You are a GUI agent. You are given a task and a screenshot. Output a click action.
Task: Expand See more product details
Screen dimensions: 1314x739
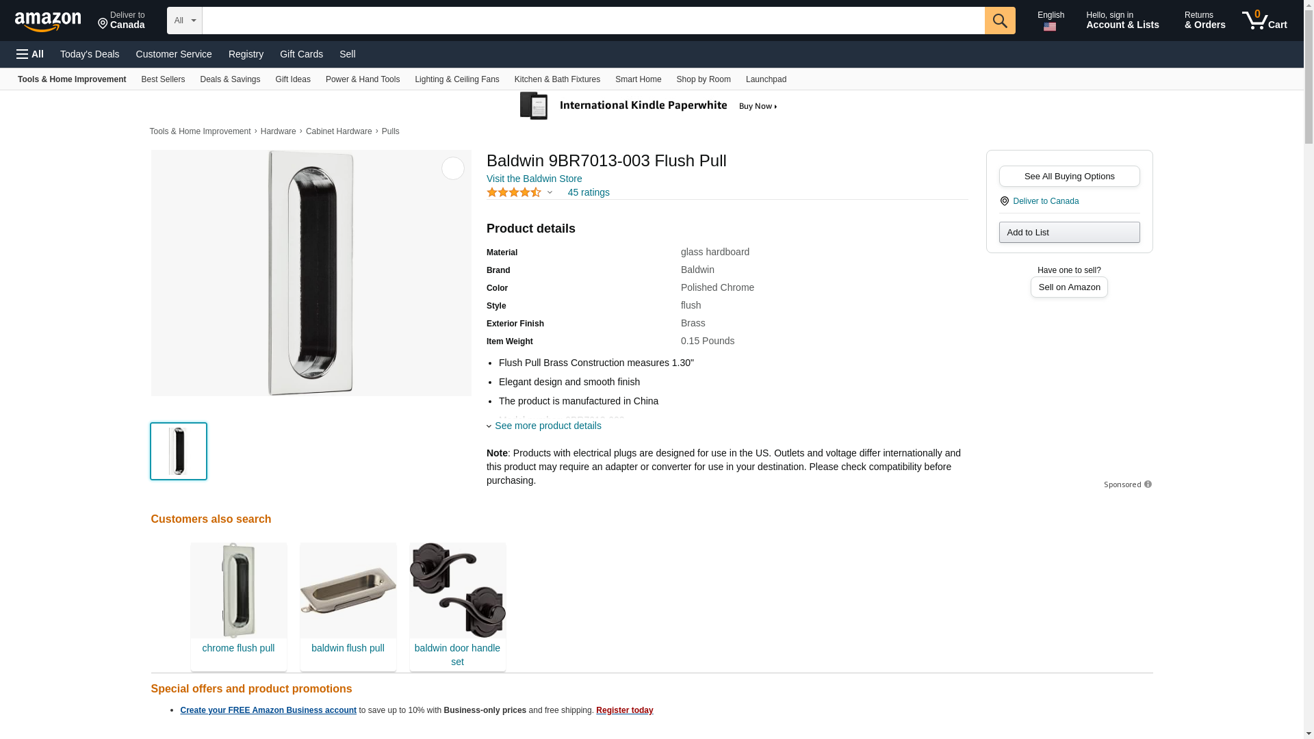coord(547,426)
